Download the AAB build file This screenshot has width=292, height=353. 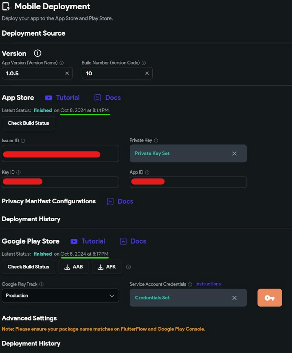click(74, 267)
